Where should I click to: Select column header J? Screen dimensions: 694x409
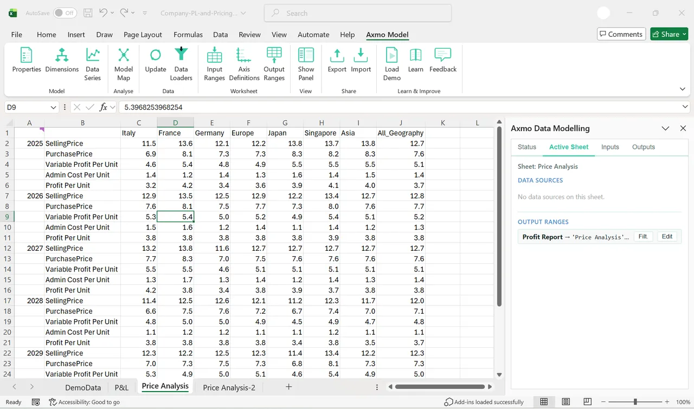(x=401, y=123)
